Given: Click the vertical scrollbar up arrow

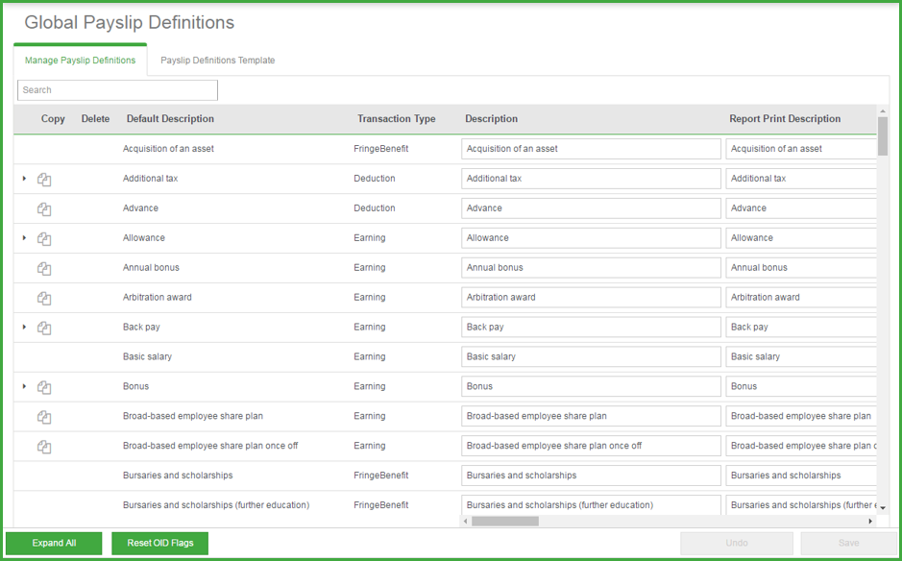Looking at the screenshot, I should (x=883, y=110).
